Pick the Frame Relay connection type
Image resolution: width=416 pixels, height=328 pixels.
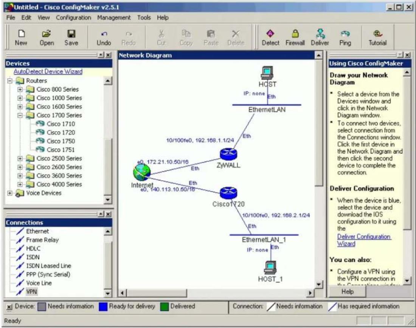(x=37, y=240)
